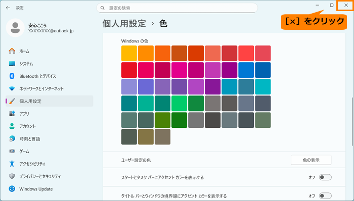Open Bluetooth とデバイス settings

point(38,76)
